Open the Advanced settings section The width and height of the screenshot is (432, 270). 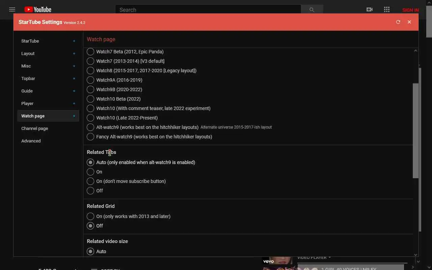coord(48,141)
